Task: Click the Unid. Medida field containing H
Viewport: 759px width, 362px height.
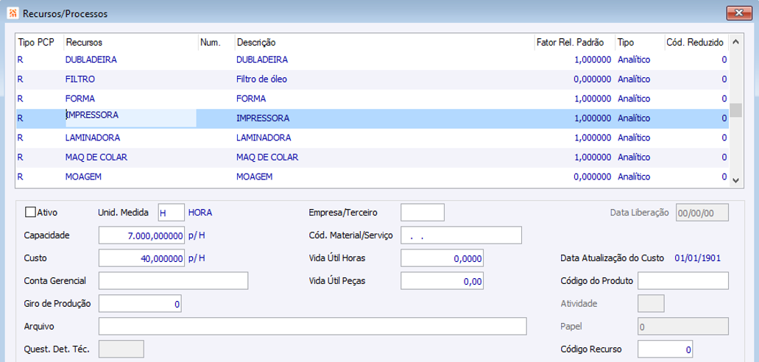Action: click(x=172, y=212)
